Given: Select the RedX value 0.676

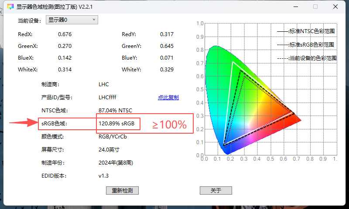Looking at the screenshot, I should [65, 34].
